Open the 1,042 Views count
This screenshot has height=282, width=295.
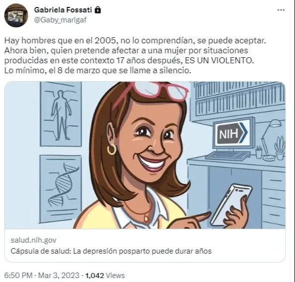[x=105, y=276]
